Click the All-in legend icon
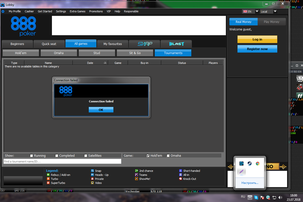Screen dimensions: 303x202 pos(181,175)
